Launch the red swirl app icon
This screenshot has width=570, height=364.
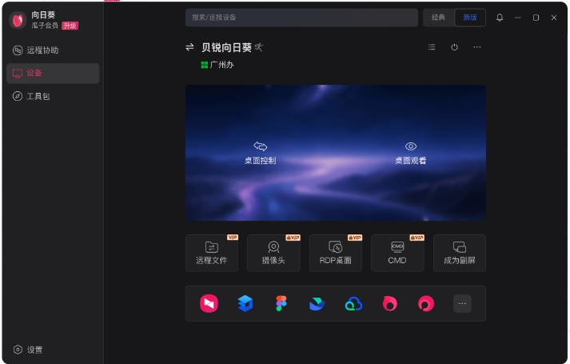(426, 304)
